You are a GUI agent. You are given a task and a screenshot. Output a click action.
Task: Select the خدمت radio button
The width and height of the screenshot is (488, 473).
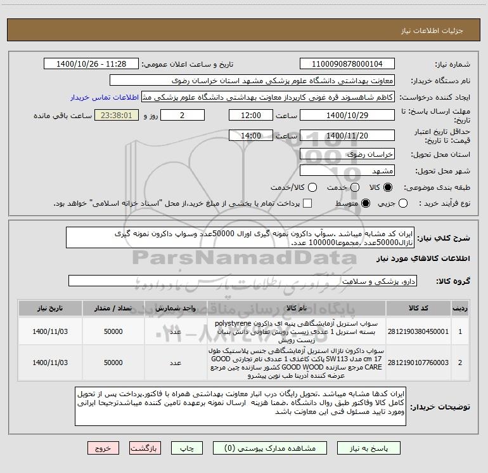click(355, 187)
